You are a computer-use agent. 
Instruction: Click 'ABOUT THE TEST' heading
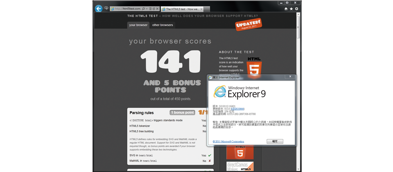coord(236,52)
